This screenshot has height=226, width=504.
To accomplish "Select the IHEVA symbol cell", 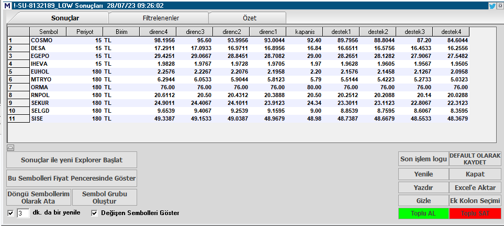I will pyautogui.click(x=48, y=64).
